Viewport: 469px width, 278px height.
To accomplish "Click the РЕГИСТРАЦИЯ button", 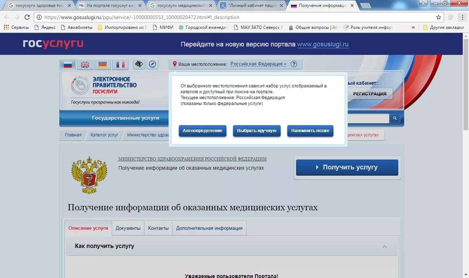I will (370, 94).
